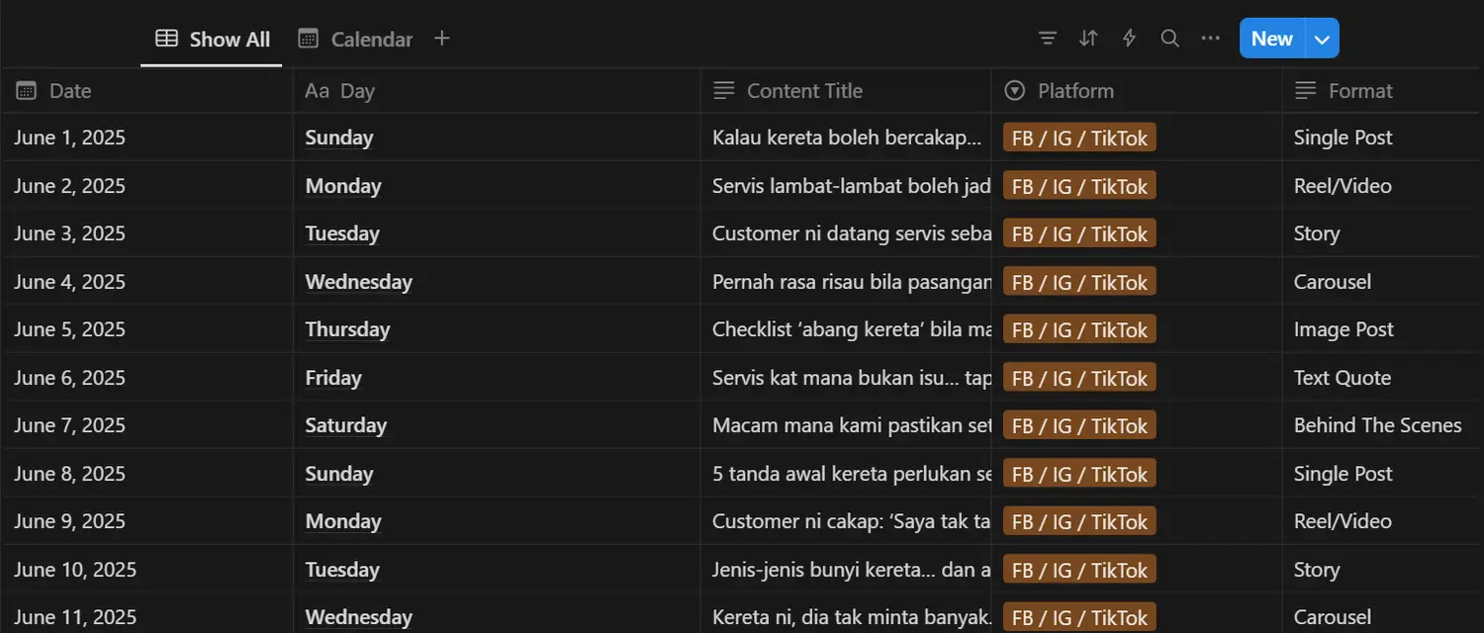Click the sort arrows icon
This screenshot has width=1484, height=633.
(1088, 39)
